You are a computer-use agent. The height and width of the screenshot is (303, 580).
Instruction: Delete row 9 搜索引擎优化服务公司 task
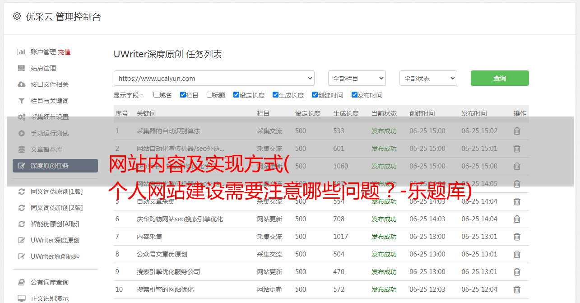(517, 272)
